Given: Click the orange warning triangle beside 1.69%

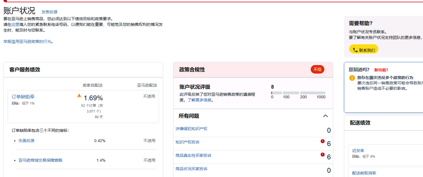Looking at the screenshot, I should click(x=79, y=96).
